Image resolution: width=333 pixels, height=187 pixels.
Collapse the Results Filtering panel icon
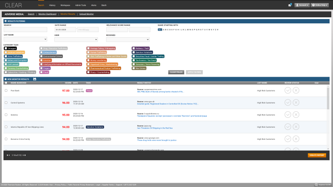pyautogui.click(x=5, y=21)
